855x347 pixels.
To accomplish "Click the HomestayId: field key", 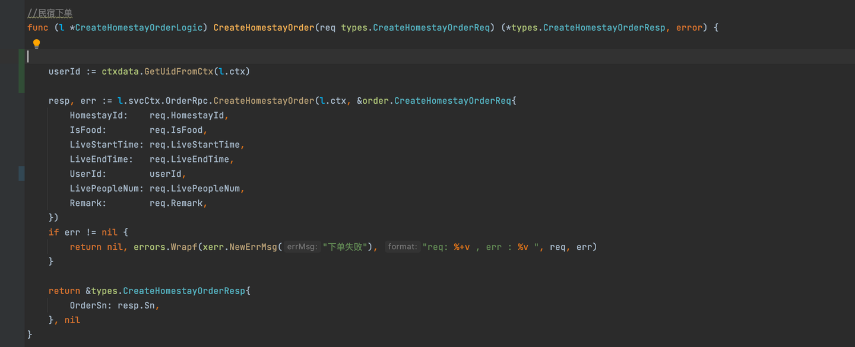I will click(99, 115).
